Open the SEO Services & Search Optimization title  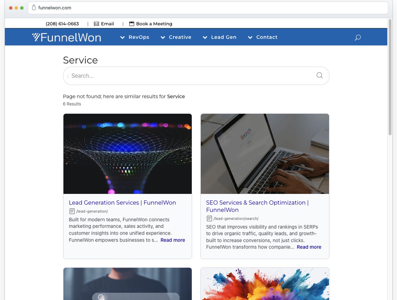point(257,206)
